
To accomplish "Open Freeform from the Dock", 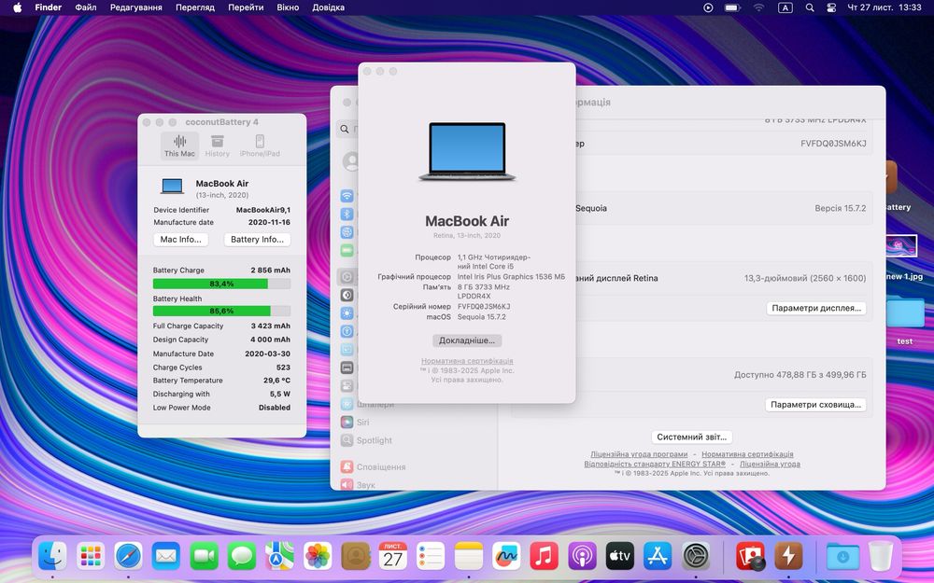I will (x=506, y=557).
